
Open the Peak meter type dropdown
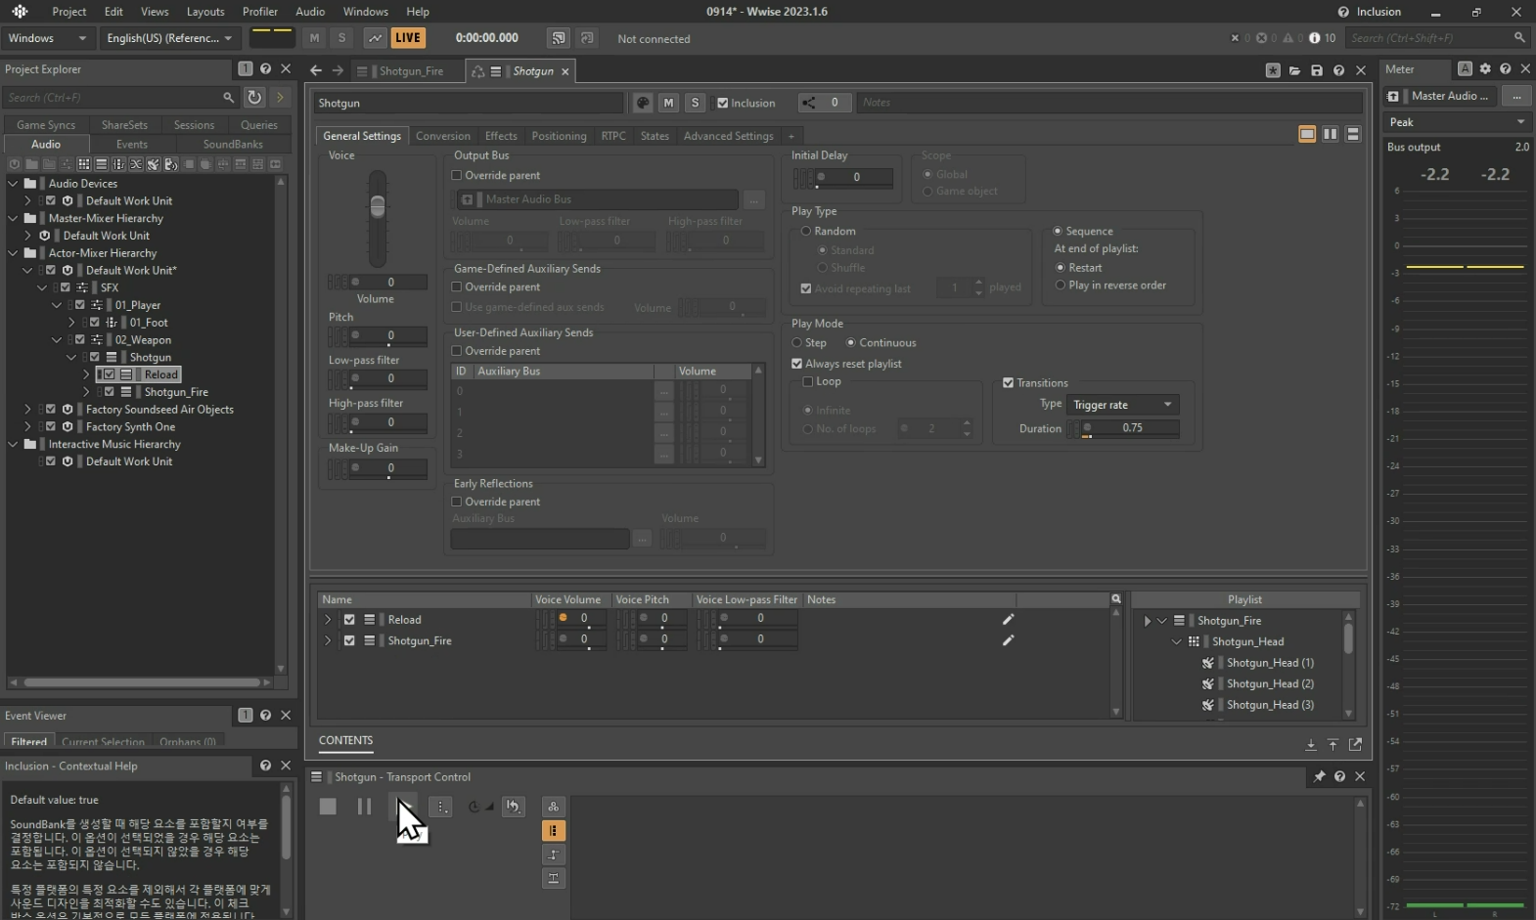[1457, 122]
